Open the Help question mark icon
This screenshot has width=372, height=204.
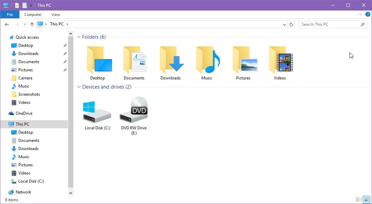[x=368, y=14]
